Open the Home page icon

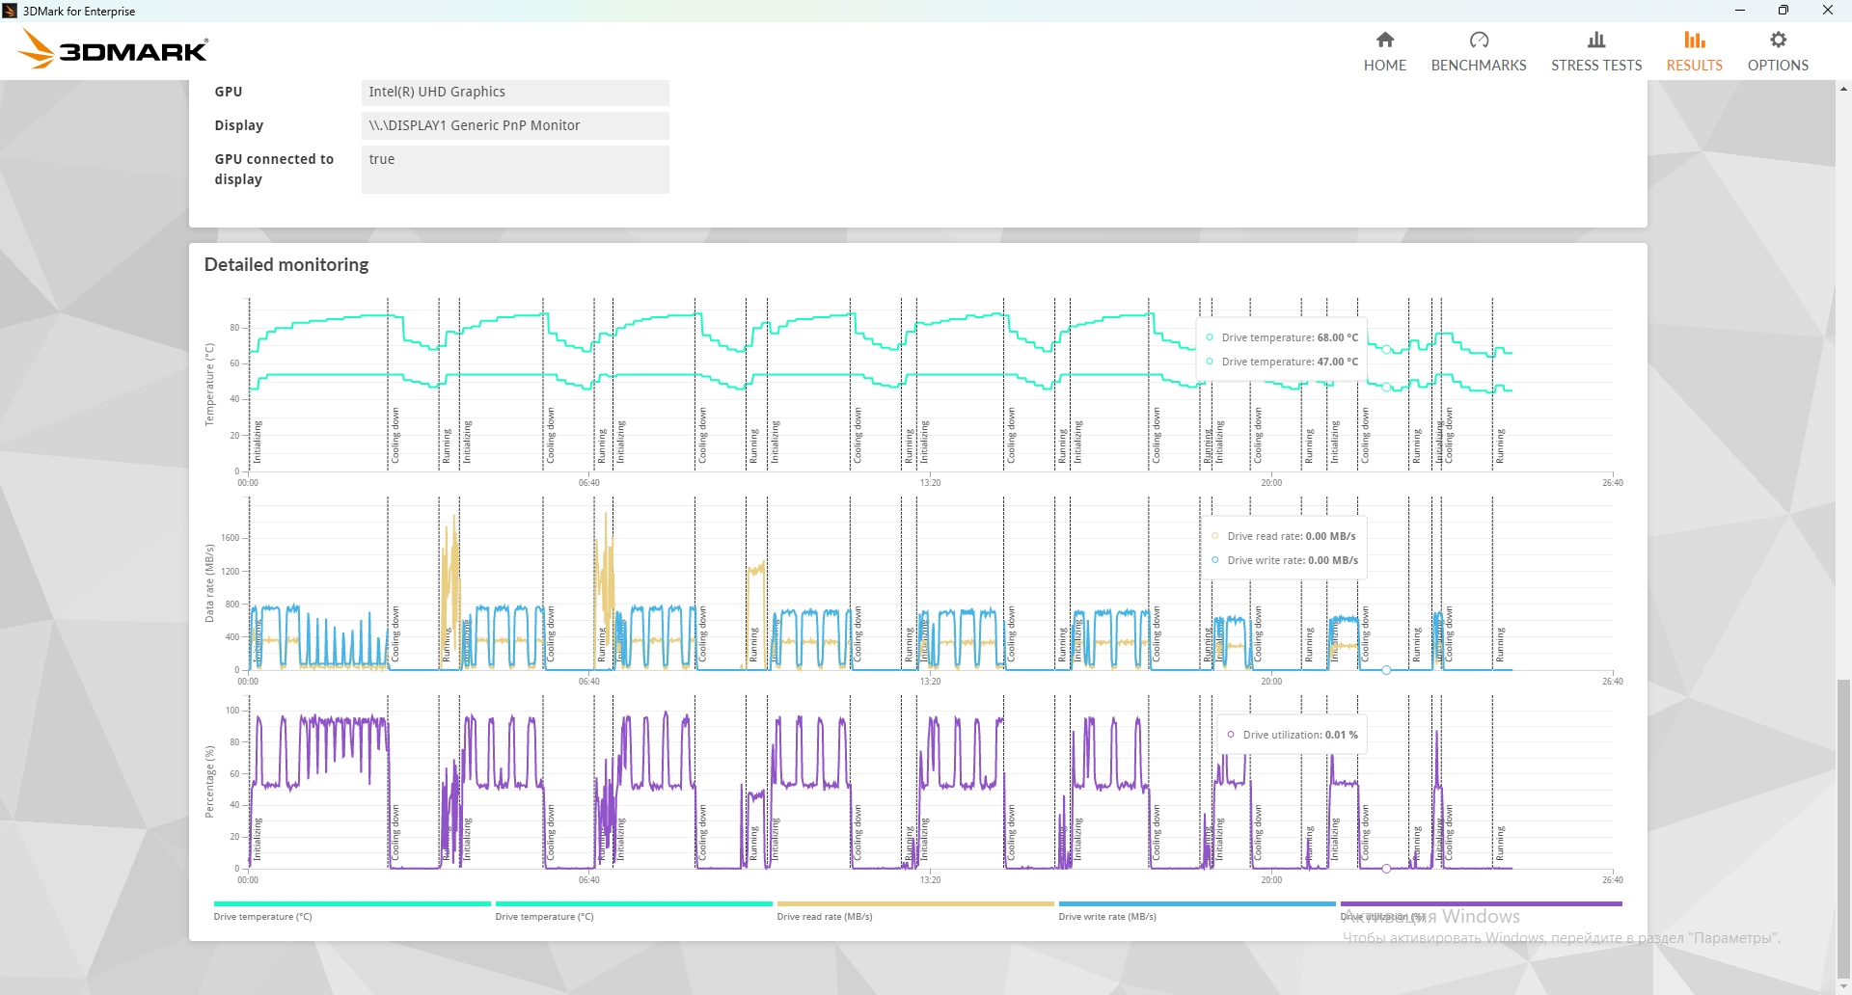(x=1385, y=40)
